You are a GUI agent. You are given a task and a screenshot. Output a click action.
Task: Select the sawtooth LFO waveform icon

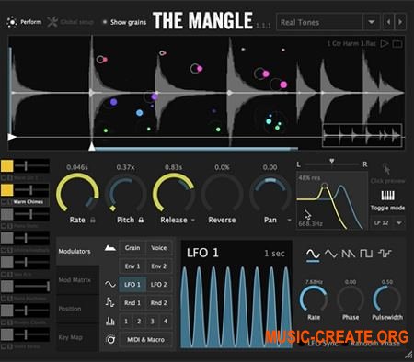[x=349, y=254]
